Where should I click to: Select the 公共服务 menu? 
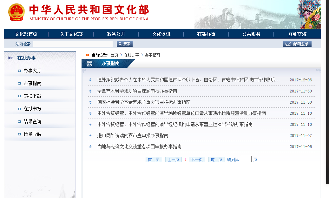[x=251, y=34]
